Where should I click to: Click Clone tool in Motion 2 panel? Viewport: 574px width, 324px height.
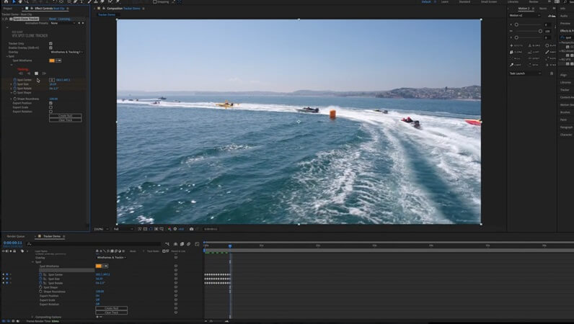tap(516, 52)
